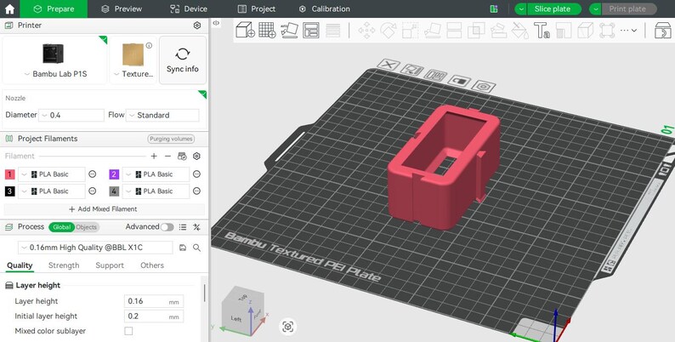Open filament 2 PLA Basic dropdown
675x342 pixels.
156,174
